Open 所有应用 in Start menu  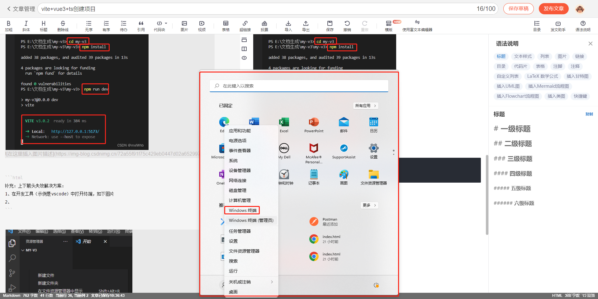pyautogui.click(x=366, y=106)
